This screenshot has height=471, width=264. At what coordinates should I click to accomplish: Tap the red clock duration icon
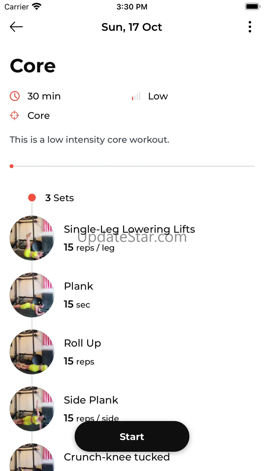click(15, 96)
